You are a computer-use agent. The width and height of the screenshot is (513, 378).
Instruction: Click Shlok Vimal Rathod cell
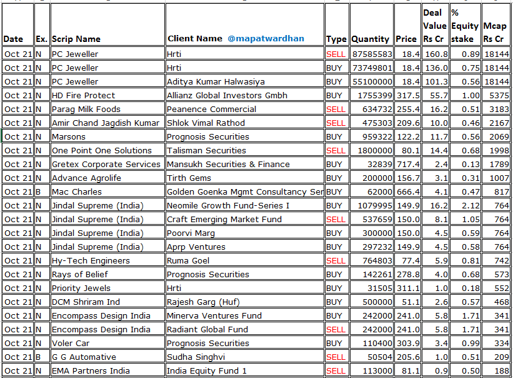pyautogui.click(x=245, y=123)
